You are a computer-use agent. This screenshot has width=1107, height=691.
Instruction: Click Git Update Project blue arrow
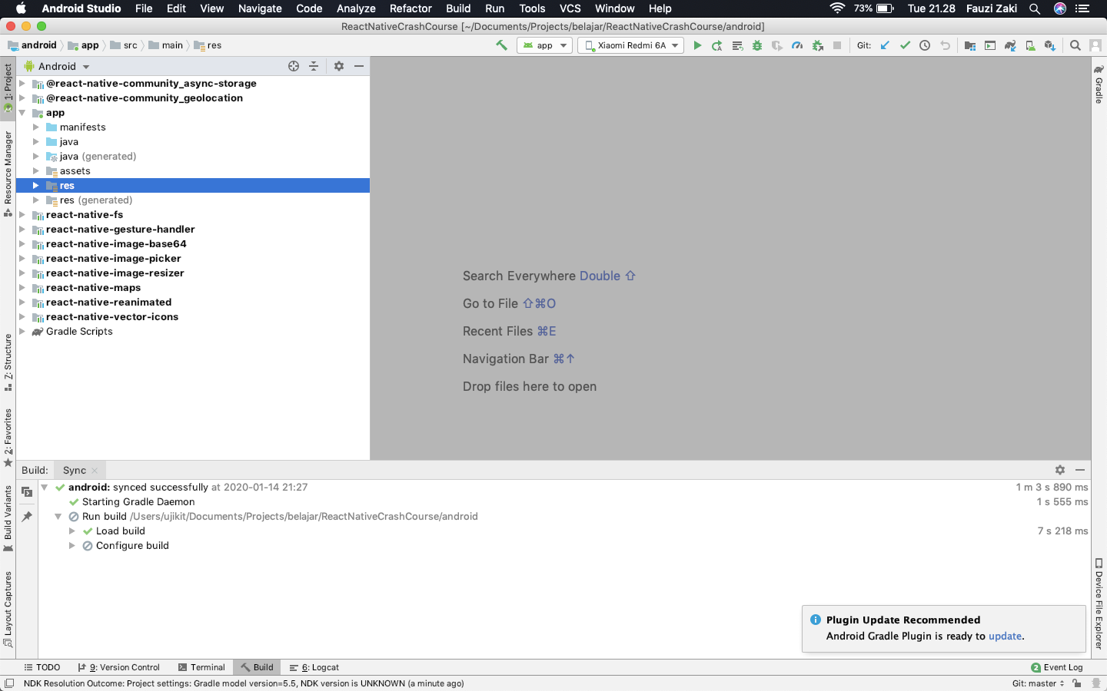tap(885, 45)
